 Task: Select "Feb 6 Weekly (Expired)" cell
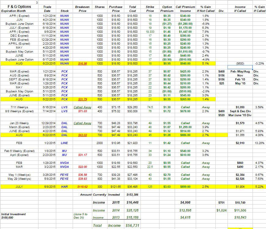point(19,151)
